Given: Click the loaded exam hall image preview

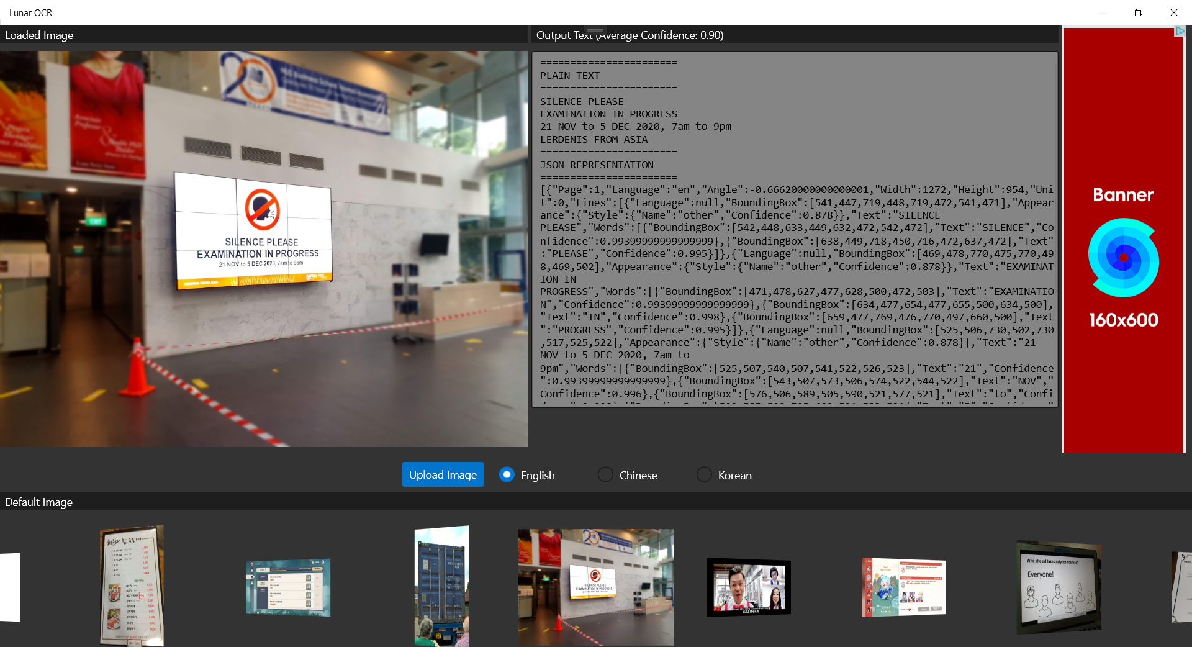Looking at the screenshot, I should pyautogui.click(x=264, y=248).
